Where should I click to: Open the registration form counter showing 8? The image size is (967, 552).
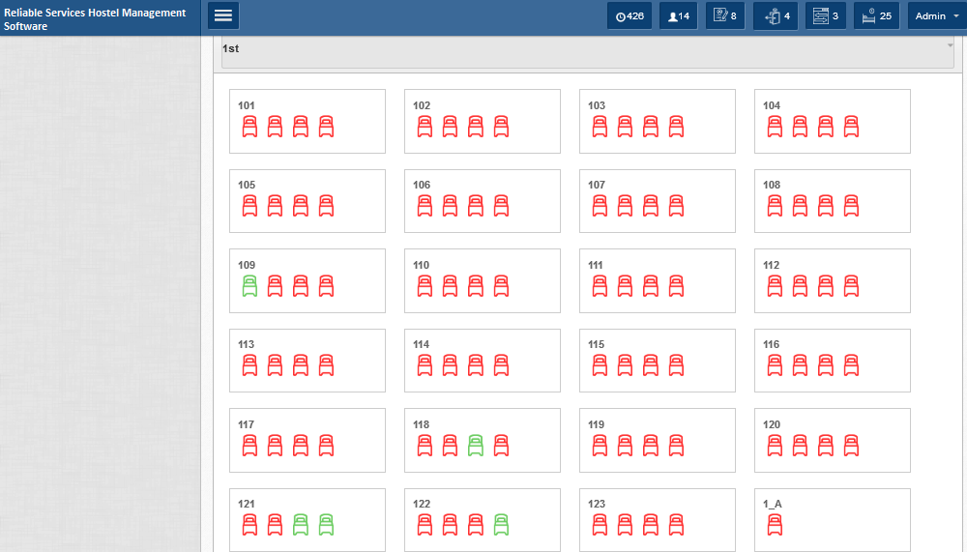[725, 16]
